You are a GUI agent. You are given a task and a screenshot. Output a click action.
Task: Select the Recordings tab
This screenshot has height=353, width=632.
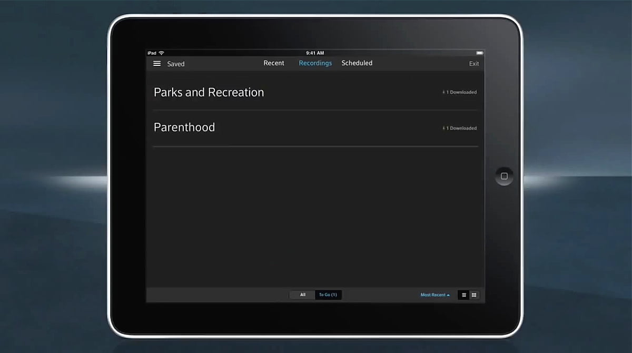point(315,63)
